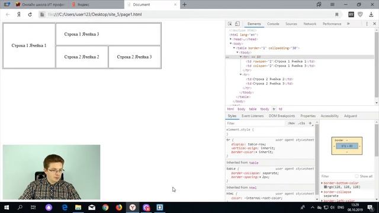
Task: Follow the 'Inherited from table' link
Action: click(253, 163)
